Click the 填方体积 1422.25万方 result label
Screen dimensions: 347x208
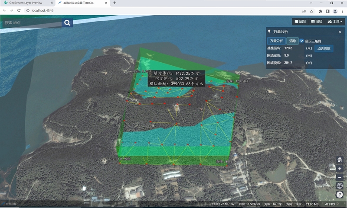click(177, 73)
